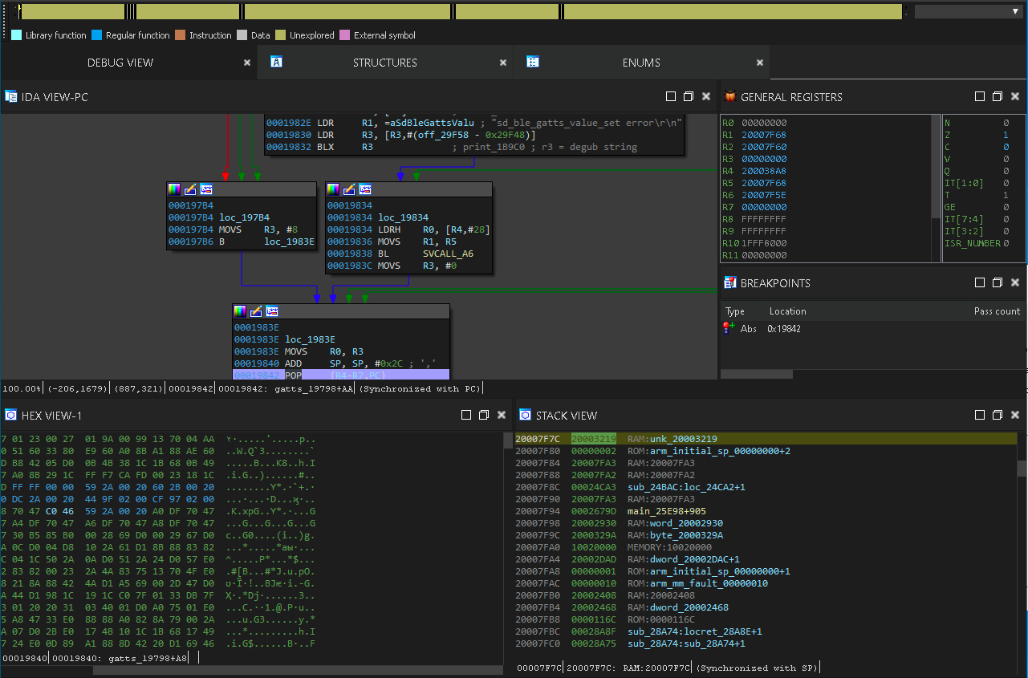Click the IDA View-PC panel icon
The image size is (1028, 678).
tap(11, 96)
